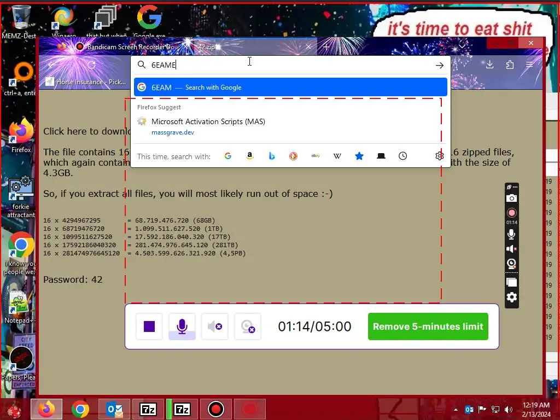Search this time with DuckDuckGo icon
The width and height of the screenshot is (560, 420).
tap(293, 156)
